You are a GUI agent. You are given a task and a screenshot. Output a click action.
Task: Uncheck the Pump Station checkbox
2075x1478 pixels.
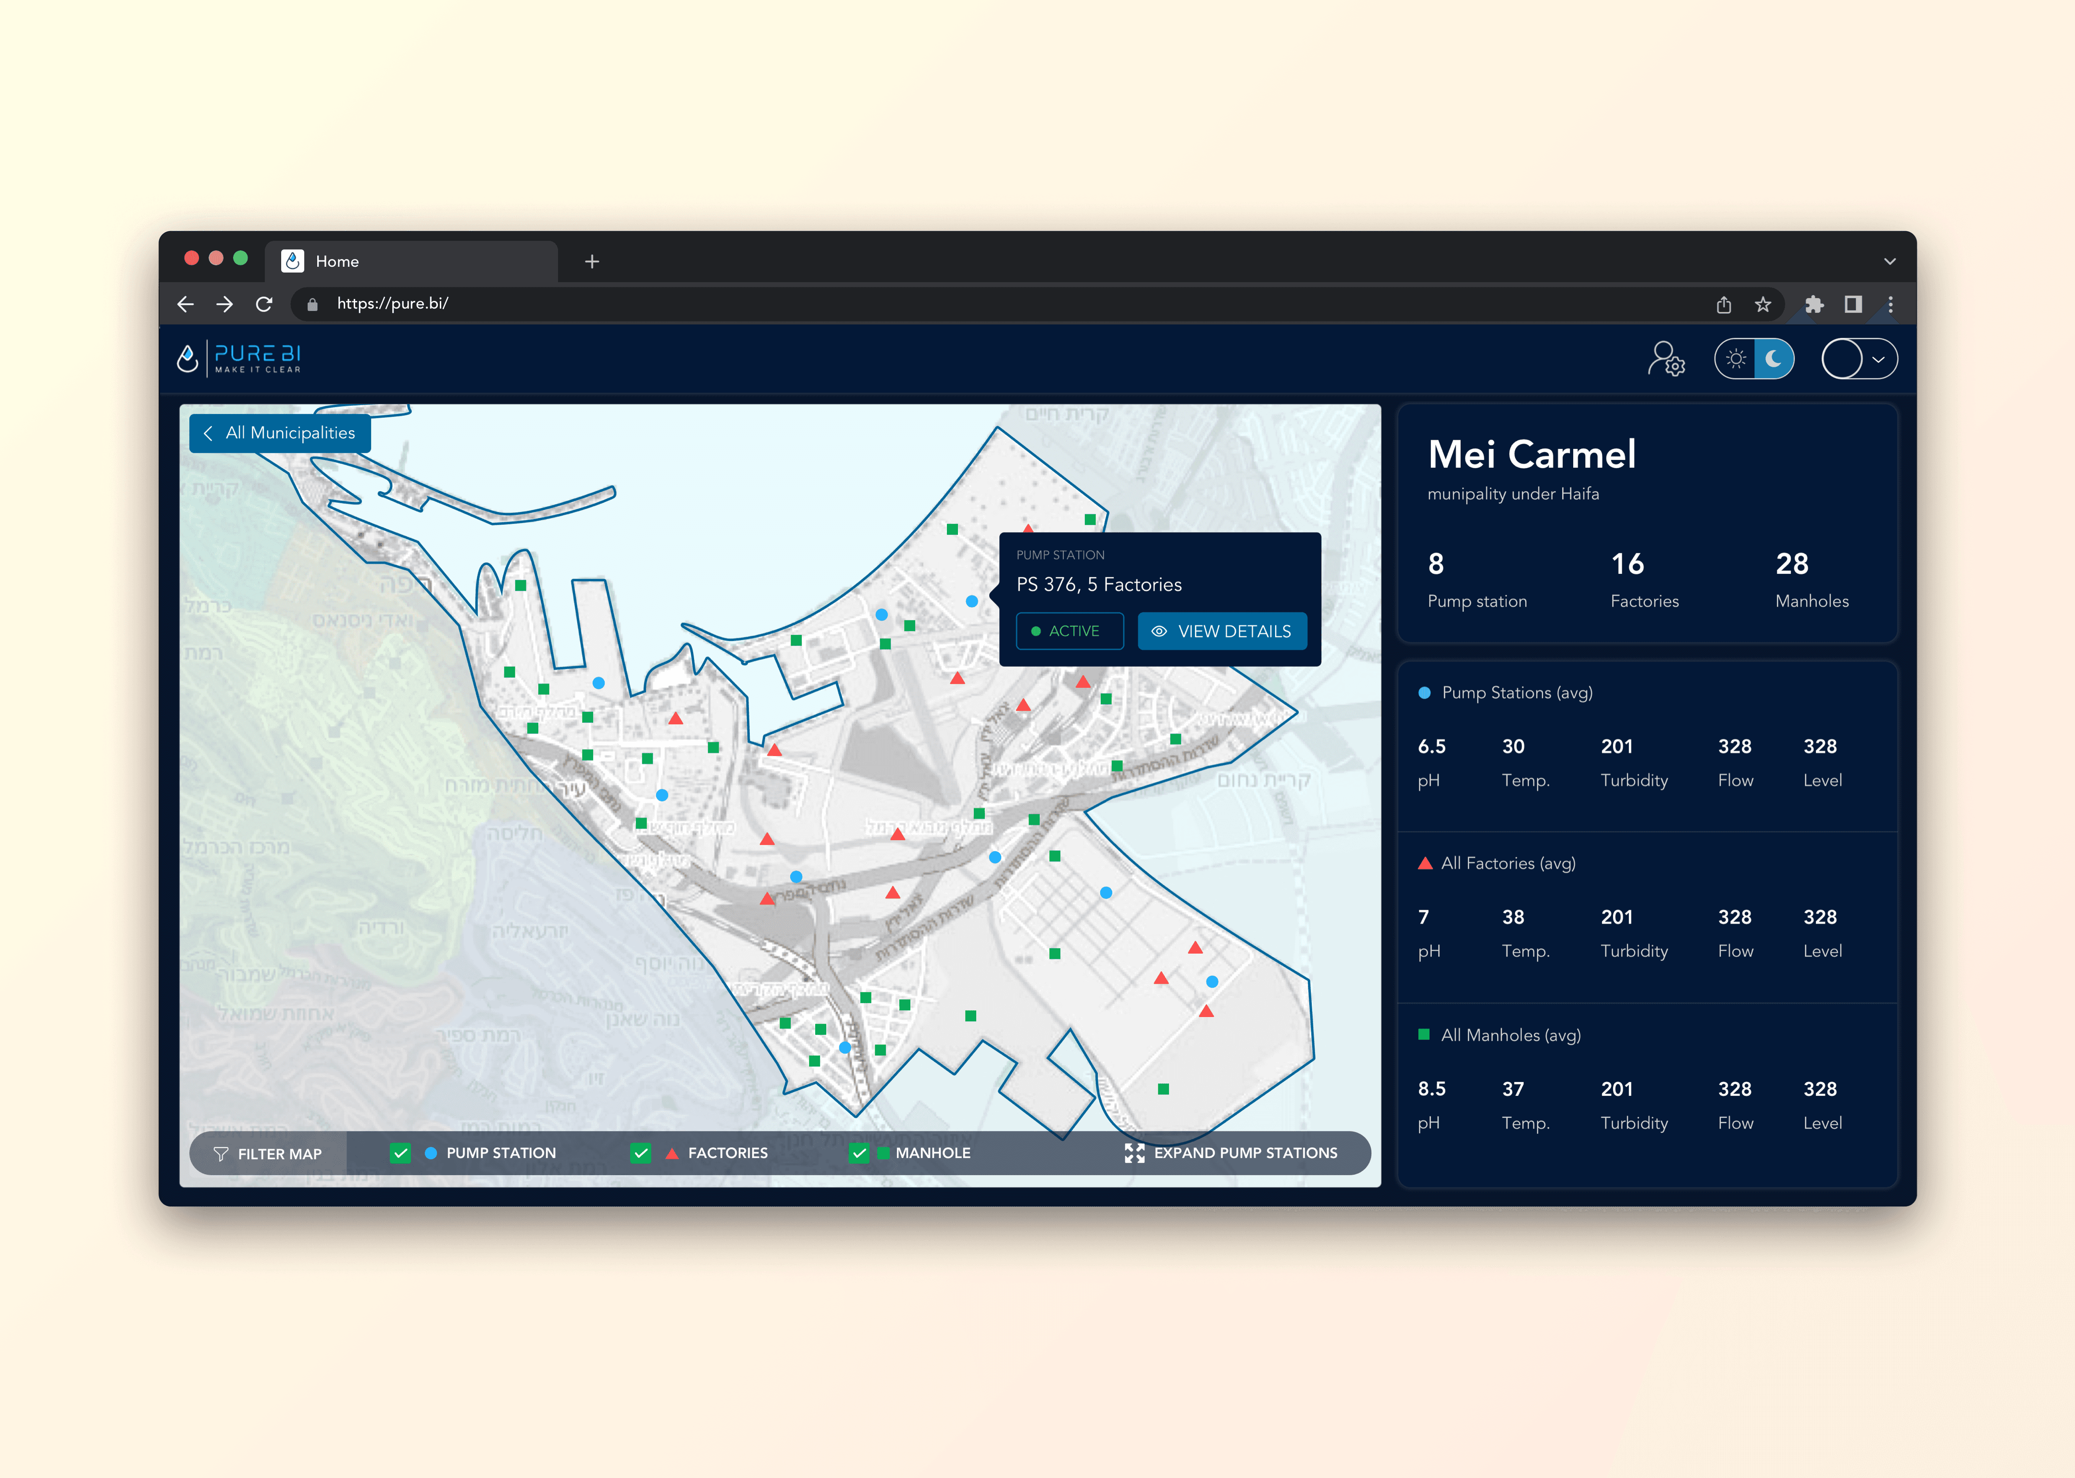(400, 1153)
